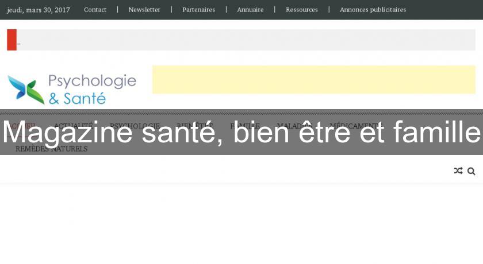Open the Maladies menu item
Viewport: 483px width, 264px height.
click(x=295, y=126)
